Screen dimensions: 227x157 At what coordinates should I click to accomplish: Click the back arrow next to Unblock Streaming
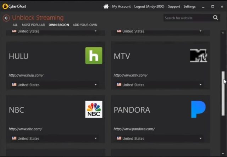click(6, 18)
